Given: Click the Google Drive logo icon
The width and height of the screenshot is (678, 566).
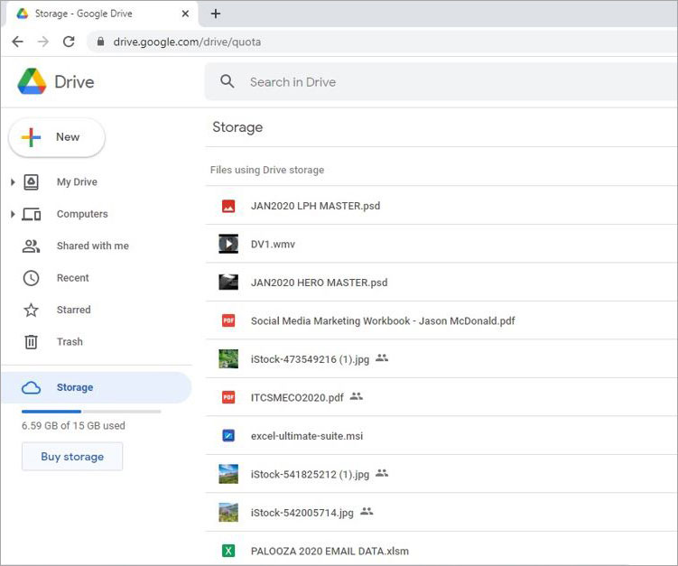Looking at the screenshot, I should [32, 81].
